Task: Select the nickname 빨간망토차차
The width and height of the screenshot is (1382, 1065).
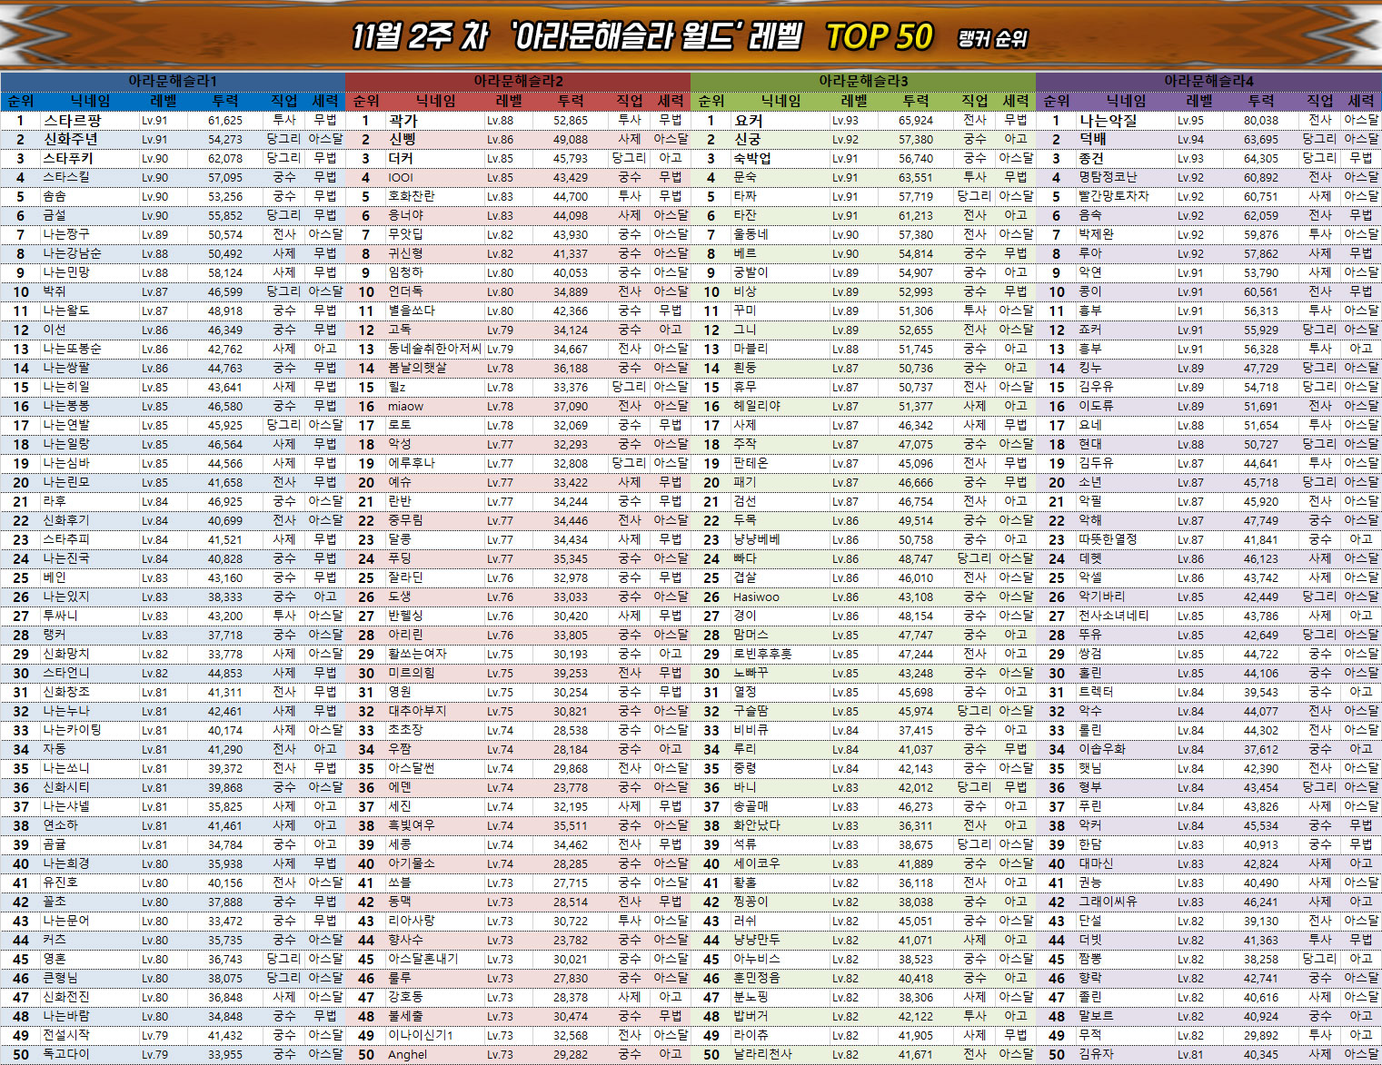Action: pos(1113,196)
